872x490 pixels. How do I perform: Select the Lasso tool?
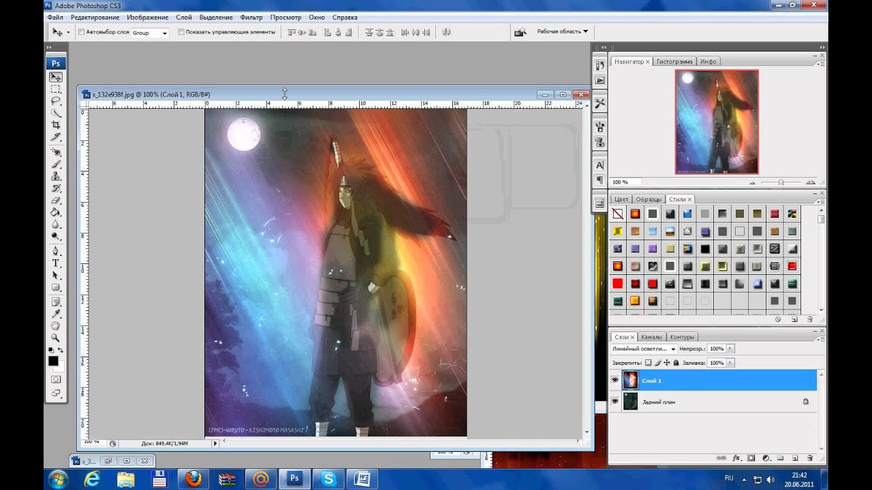(56, 101)
